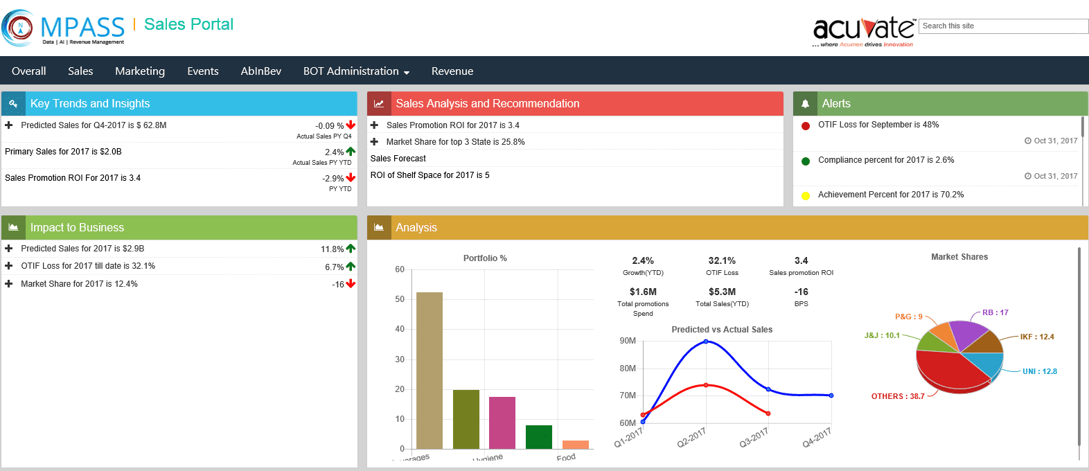Click the area chart icon beside Impact to Business

13,227
